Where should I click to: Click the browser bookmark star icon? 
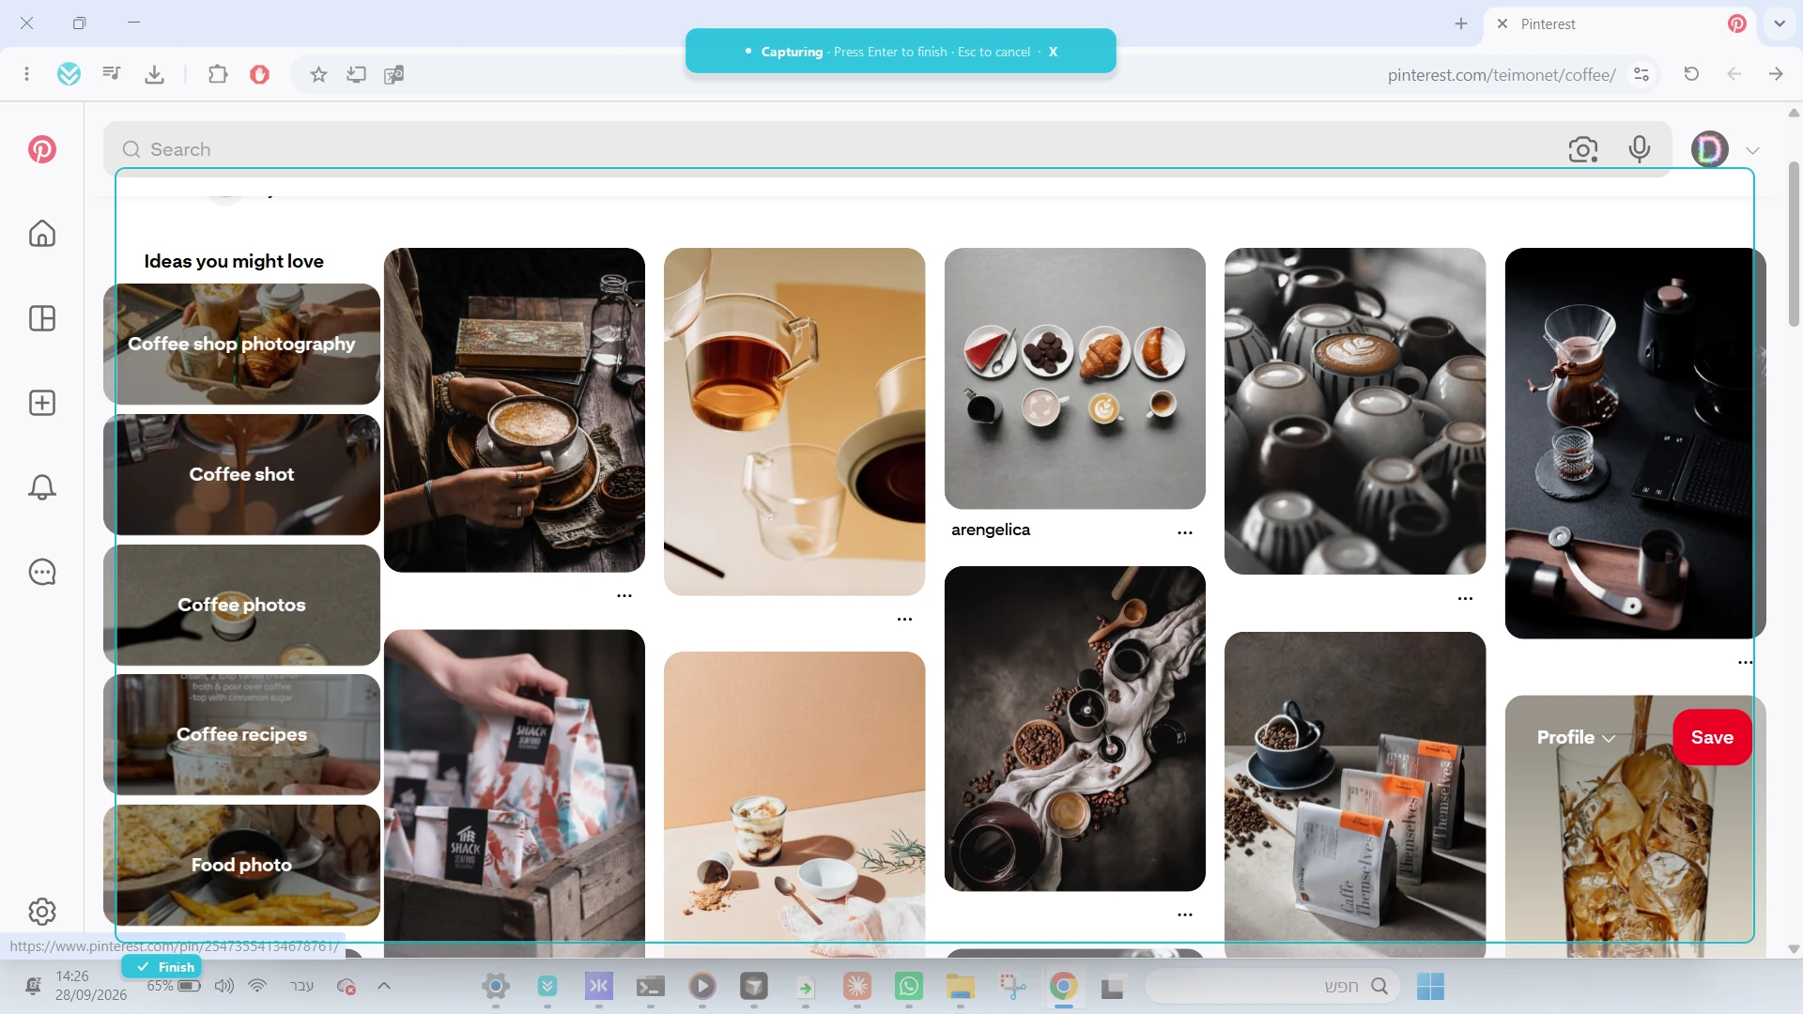[x=318, y=74]
